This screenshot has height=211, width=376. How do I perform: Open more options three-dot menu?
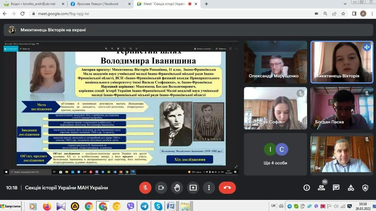[209, 188]
